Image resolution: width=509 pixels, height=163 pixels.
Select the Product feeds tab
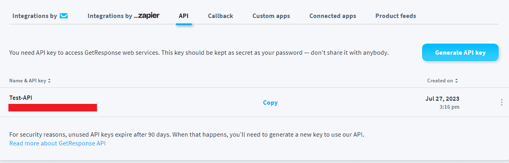click(396, 16)
